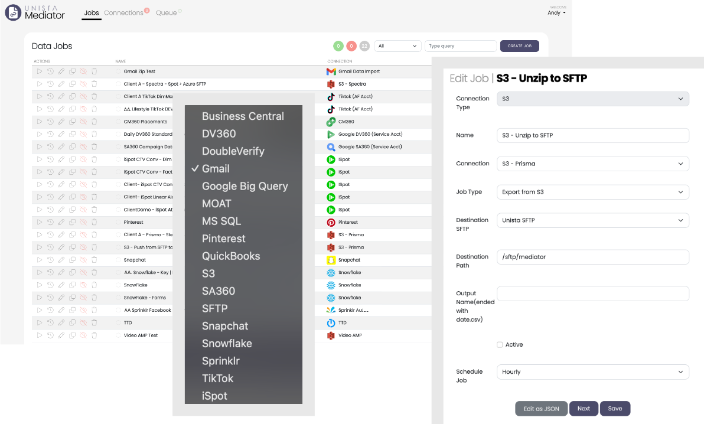The height and width of the screenshot is (424, 704).
Task: Open the Job Type dropdown
Action: [x=592, y=192]
